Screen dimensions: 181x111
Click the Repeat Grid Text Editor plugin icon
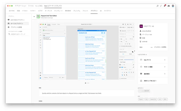click(38, 17)
